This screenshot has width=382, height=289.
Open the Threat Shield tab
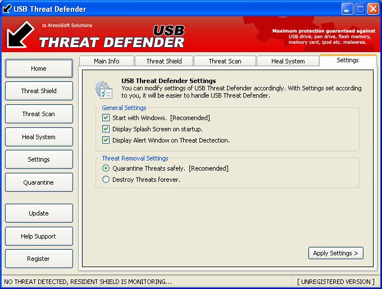pos(164,61)
